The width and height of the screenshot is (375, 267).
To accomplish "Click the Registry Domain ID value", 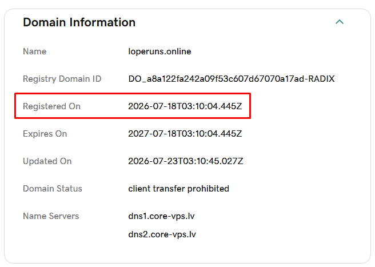I will 232,79.
